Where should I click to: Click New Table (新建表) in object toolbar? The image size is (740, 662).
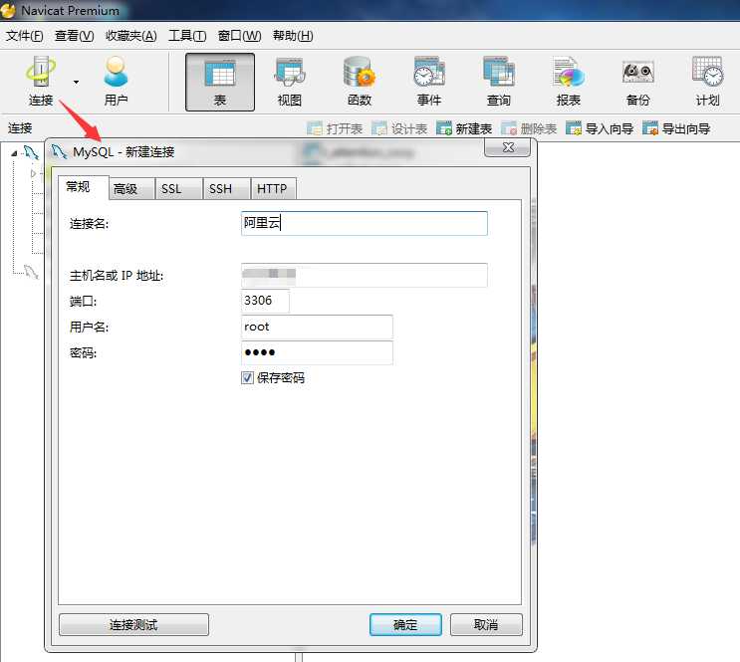[x=464, y=128]
